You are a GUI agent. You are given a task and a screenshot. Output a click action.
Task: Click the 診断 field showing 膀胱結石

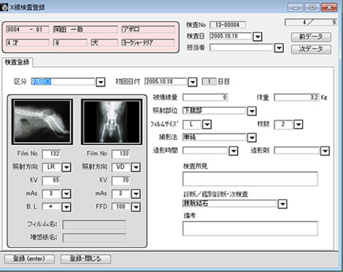(x=230, y=203)
